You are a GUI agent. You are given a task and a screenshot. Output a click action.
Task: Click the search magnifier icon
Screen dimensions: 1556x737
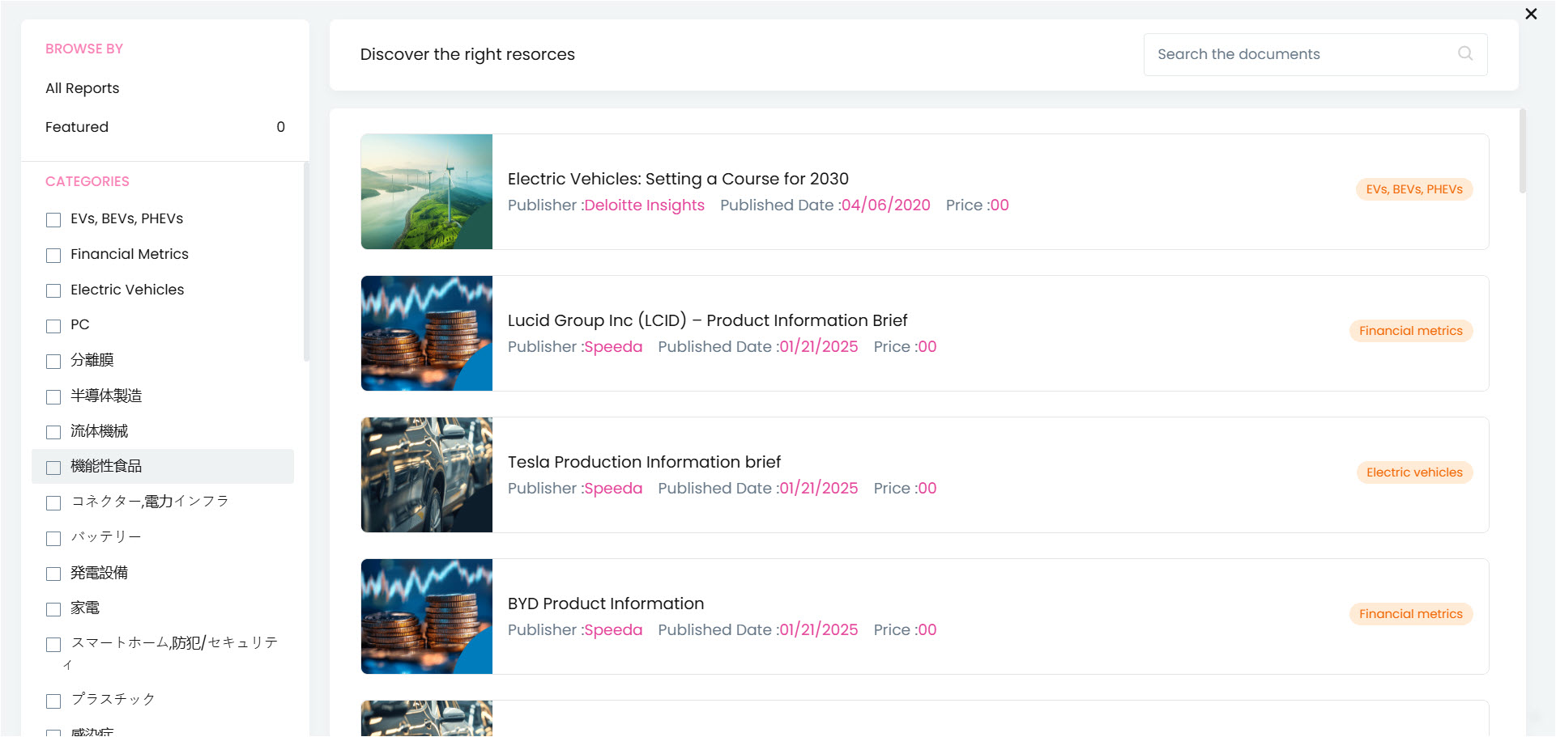[1464, 53]
